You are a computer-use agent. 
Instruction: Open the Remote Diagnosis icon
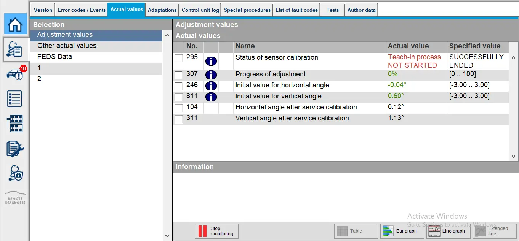point(15,198)
